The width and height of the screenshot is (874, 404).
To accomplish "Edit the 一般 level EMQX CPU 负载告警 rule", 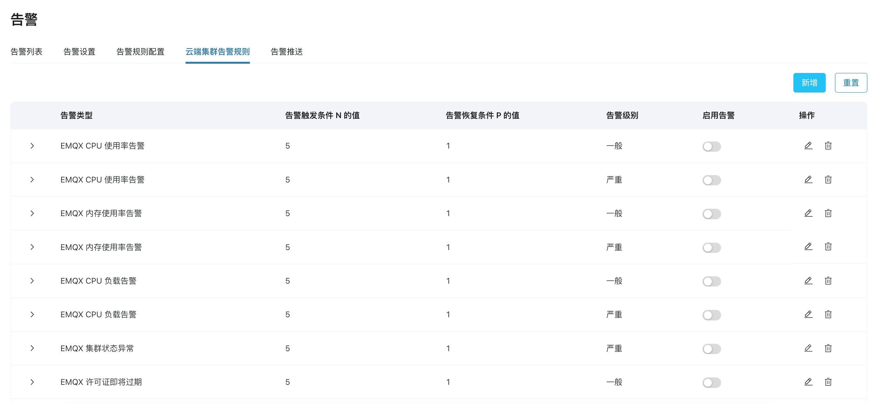I will 808,281.
